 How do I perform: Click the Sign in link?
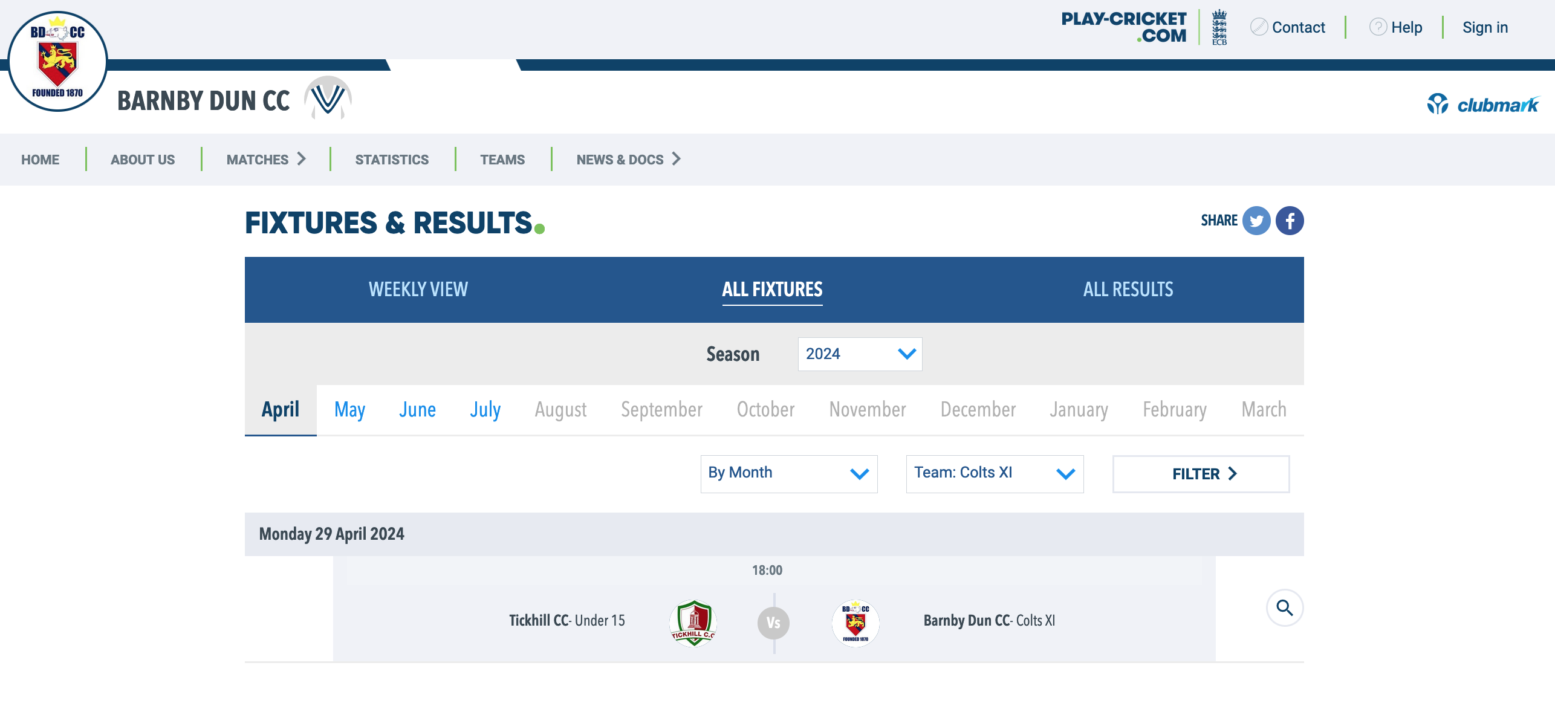(x=1485, y=27)
